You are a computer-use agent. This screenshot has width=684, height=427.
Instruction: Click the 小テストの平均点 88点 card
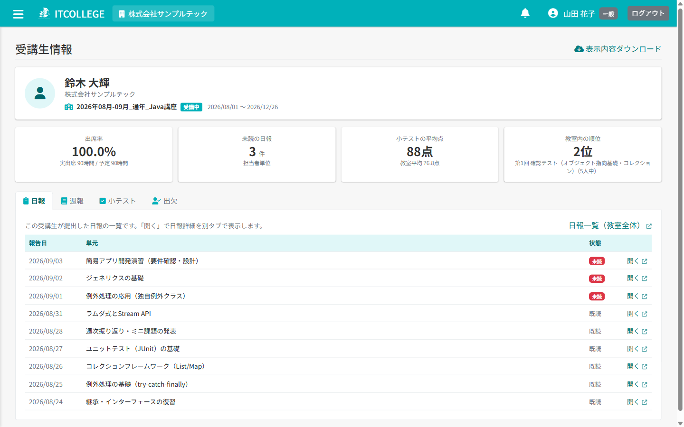click(x=420, y=155)
